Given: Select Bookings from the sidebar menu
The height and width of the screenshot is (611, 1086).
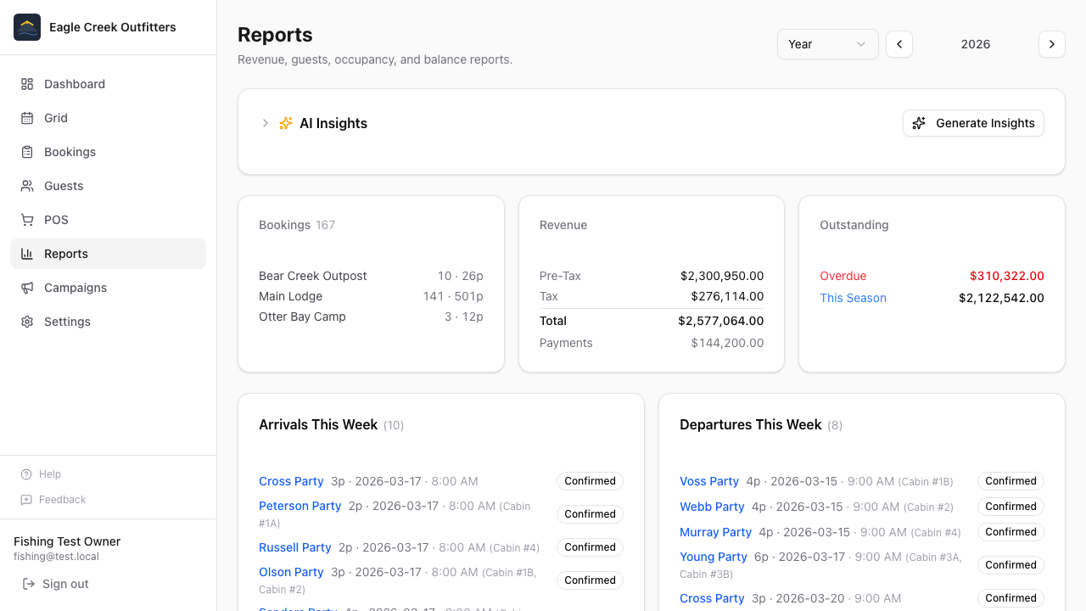Looking at the screenshot, I should point(70,152).
